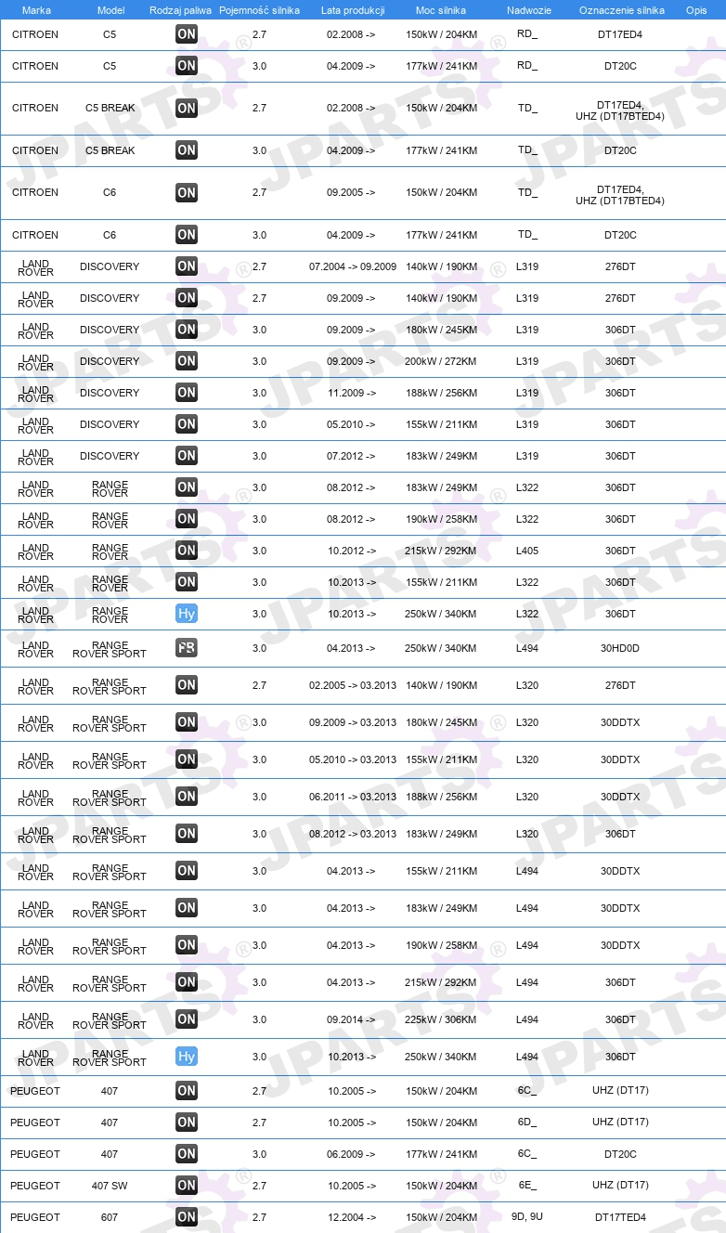Viewport: 726px width, 1233px height.
Task: Select production years 02.2005 -> 03.2013
Action: tap(353, 686)
